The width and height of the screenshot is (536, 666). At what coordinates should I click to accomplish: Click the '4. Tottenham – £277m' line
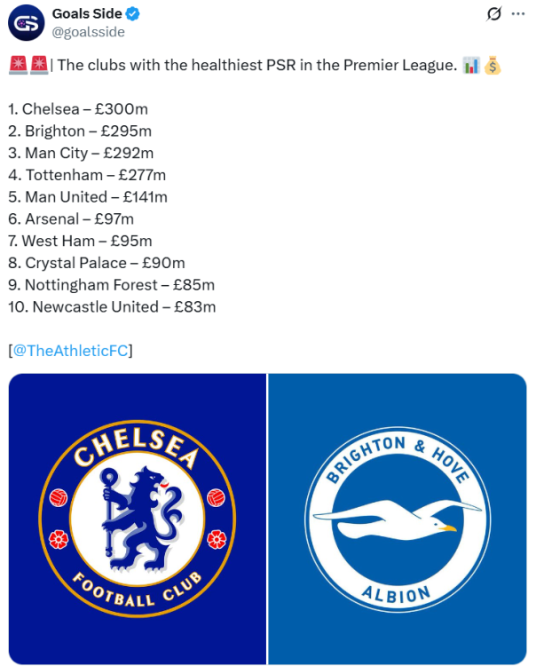[87, 175]
